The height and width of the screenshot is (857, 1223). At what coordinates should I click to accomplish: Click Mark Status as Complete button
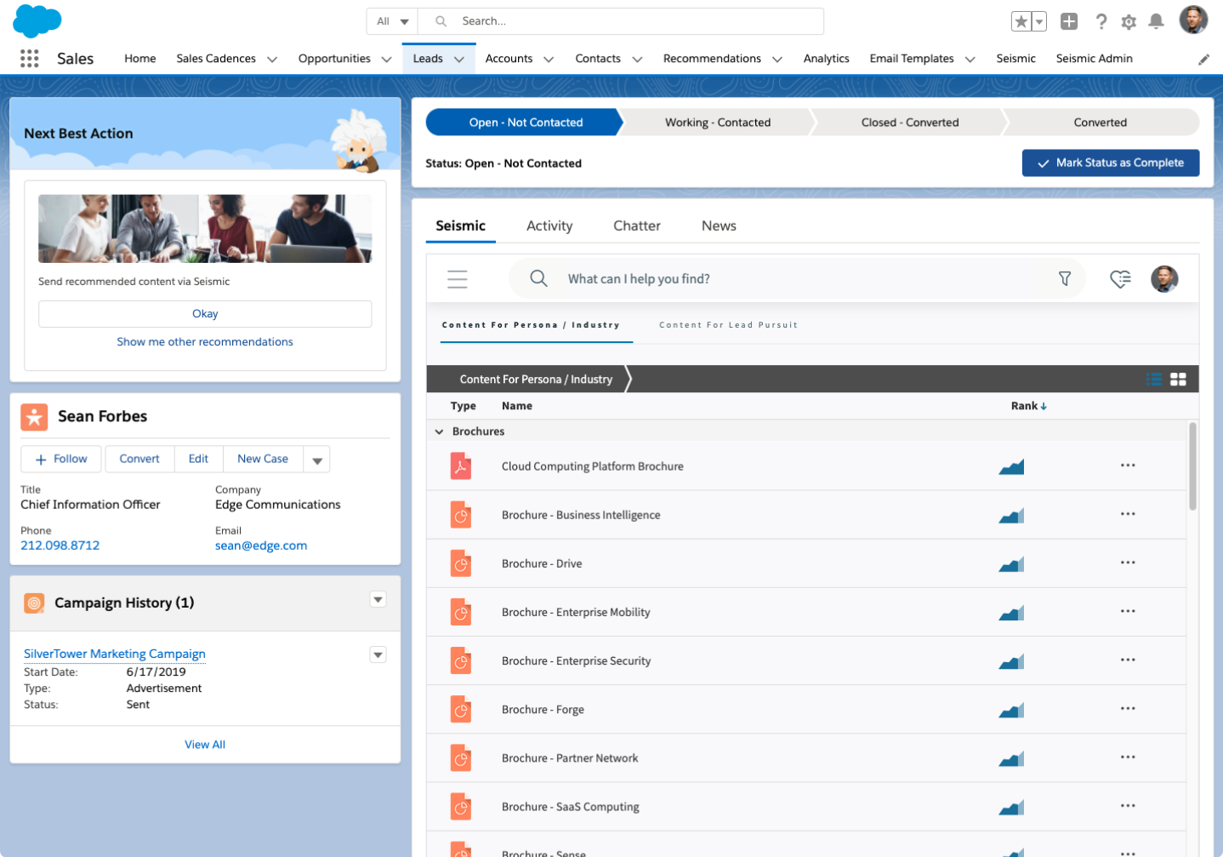point(1111,163)
